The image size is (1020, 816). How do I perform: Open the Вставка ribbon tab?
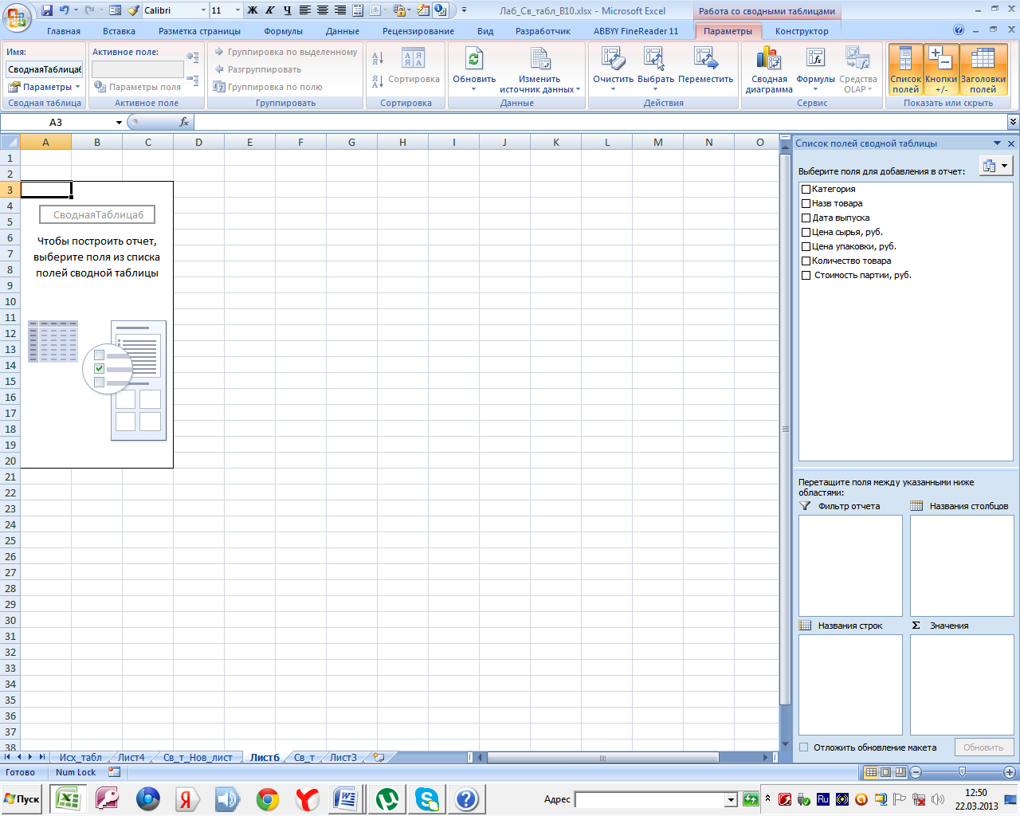[x=119, y=31]
